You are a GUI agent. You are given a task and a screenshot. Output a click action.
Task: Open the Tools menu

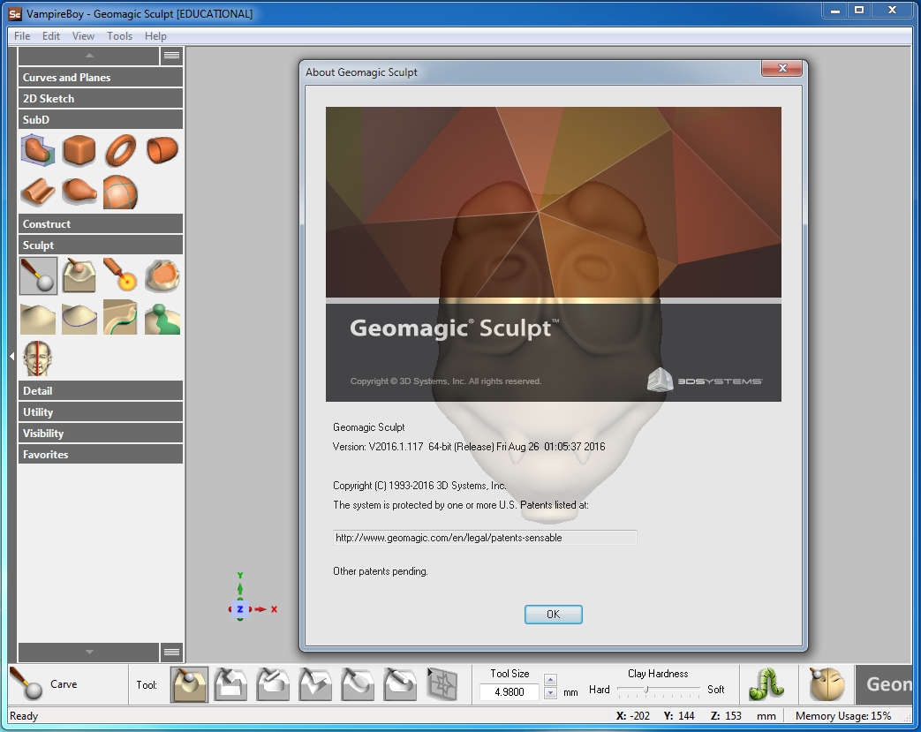coord(119,36)
